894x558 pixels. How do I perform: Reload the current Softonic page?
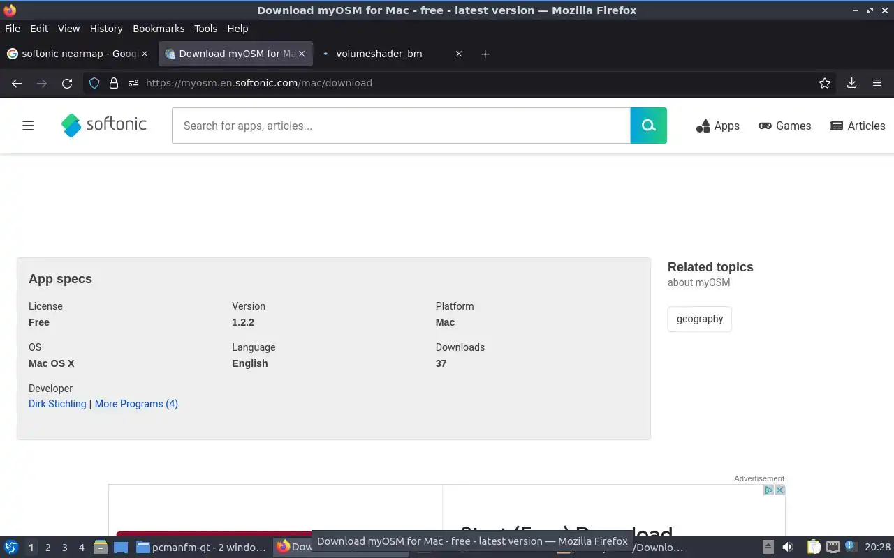tap(67, 83)
